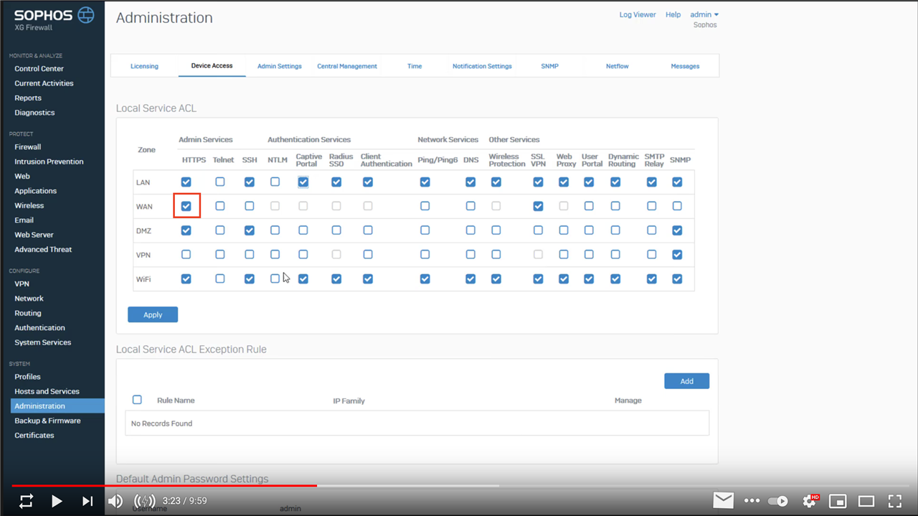Open the video settings gear
Viewport: 918px width, 516px height.
tap(810, 501)
